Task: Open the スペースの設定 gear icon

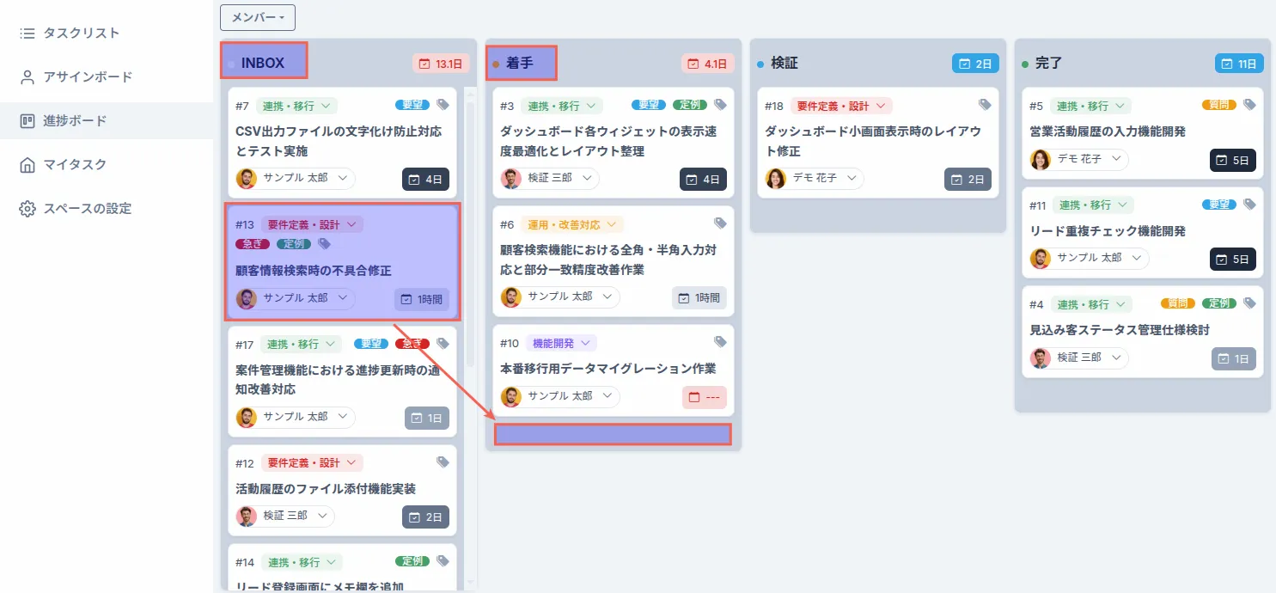Action: (x=26, y=208)
